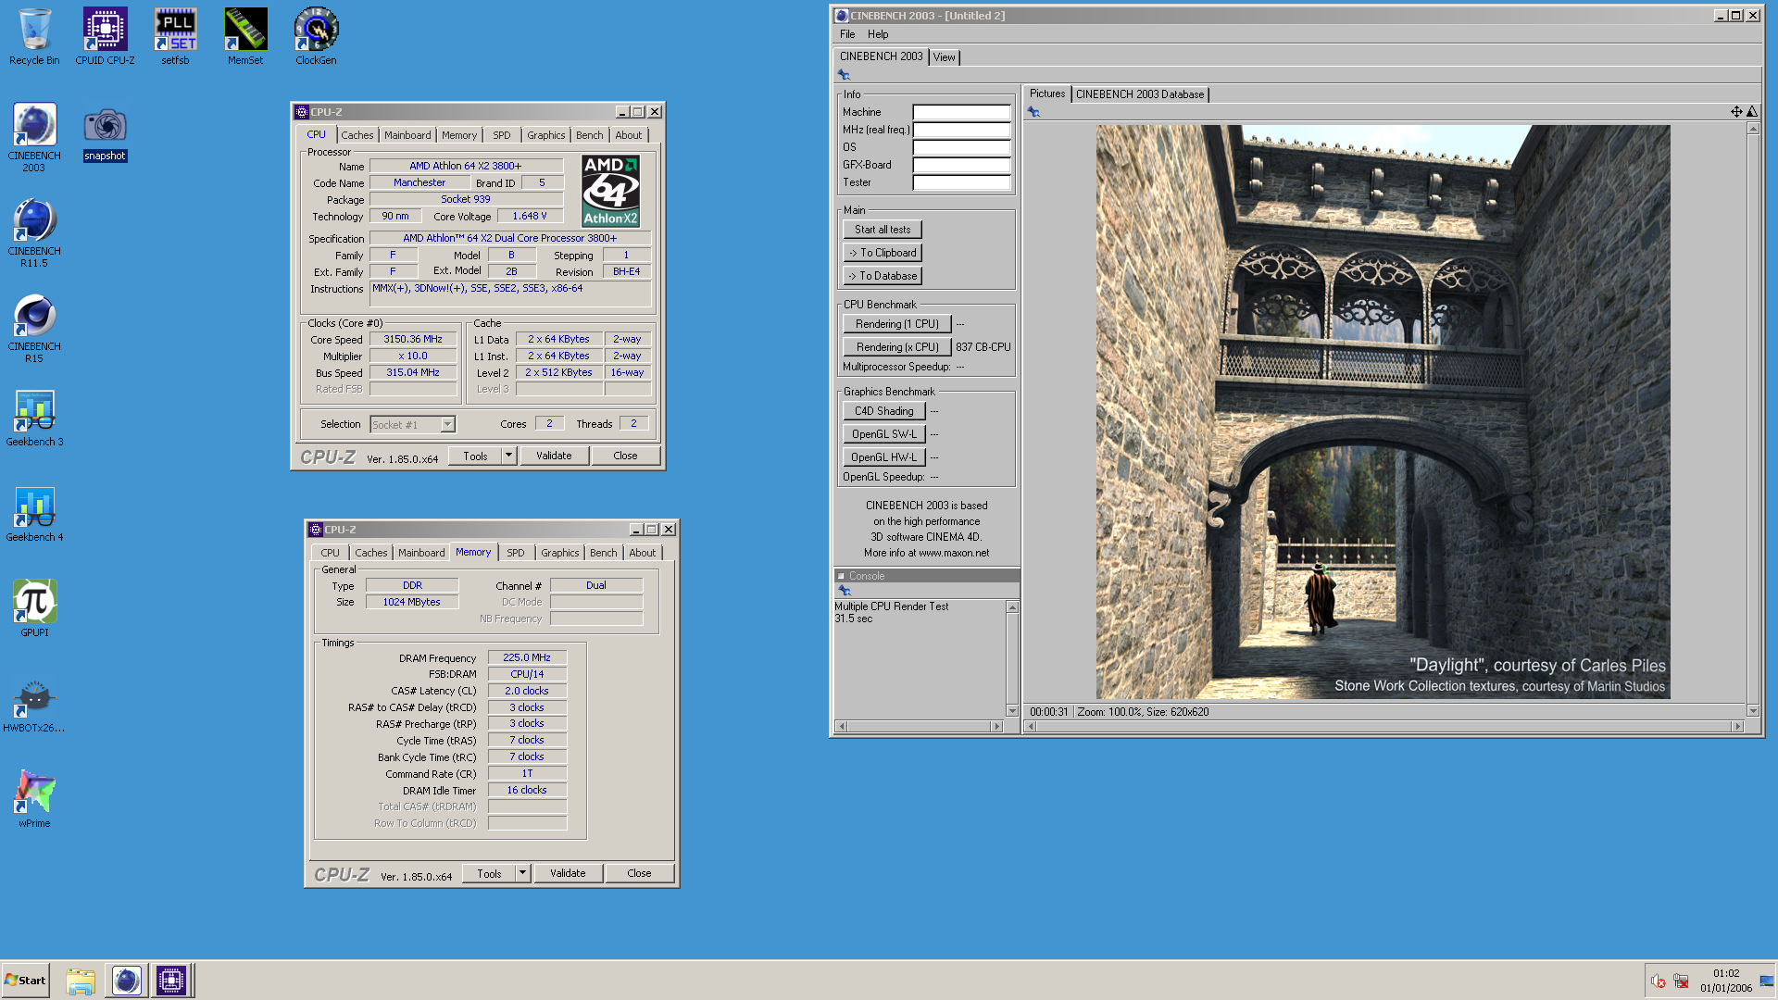Click To Database button
1778x1000 pixels.
click(883, 276)
